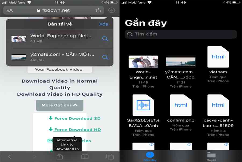Tap the Tìm kiếm search field

181,34
